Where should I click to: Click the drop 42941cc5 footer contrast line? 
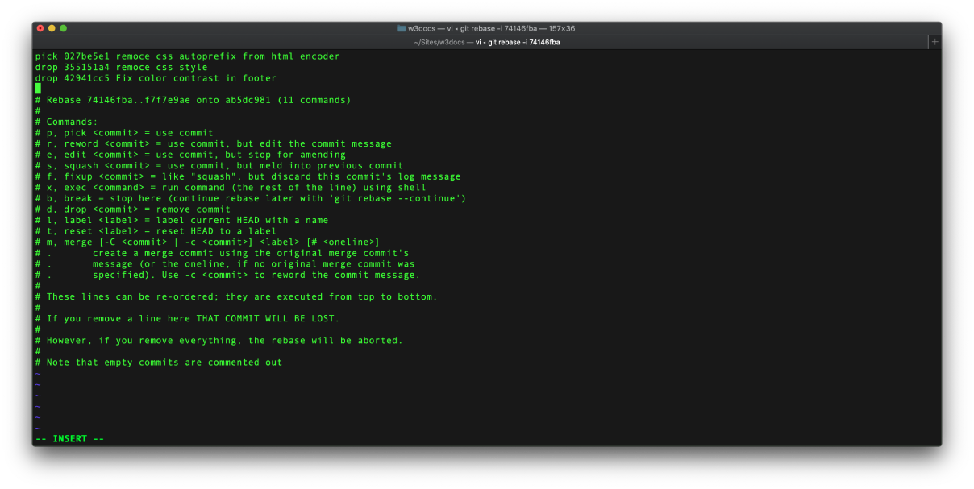[x=156, y=77]
